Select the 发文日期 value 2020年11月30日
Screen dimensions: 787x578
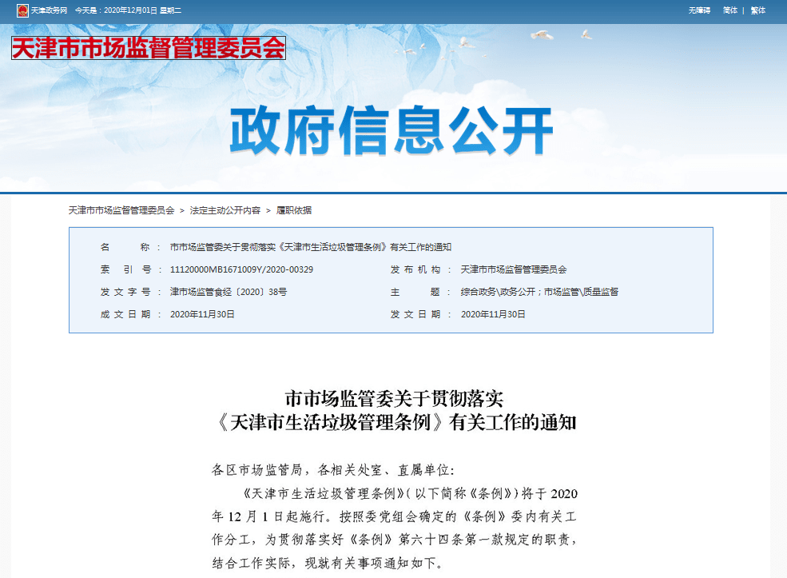click(493, 314)
